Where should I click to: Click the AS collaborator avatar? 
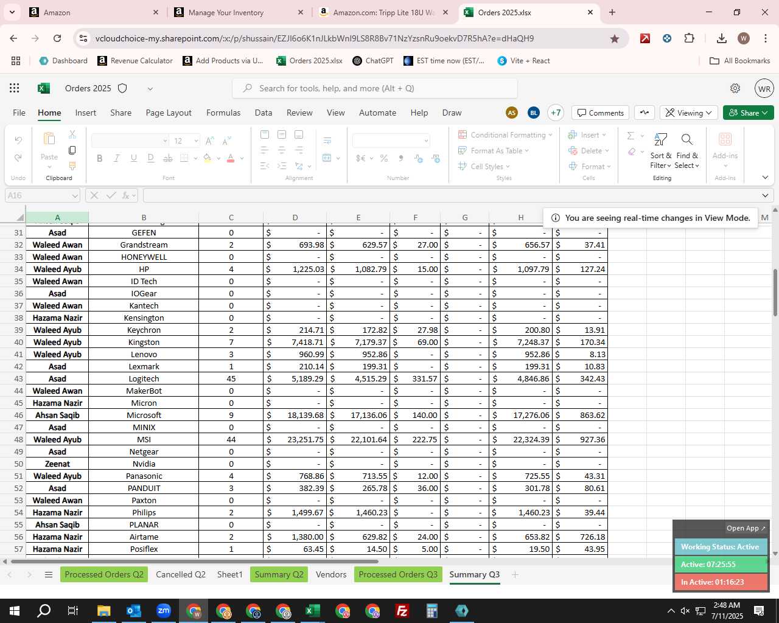click(x=512, y=113)
